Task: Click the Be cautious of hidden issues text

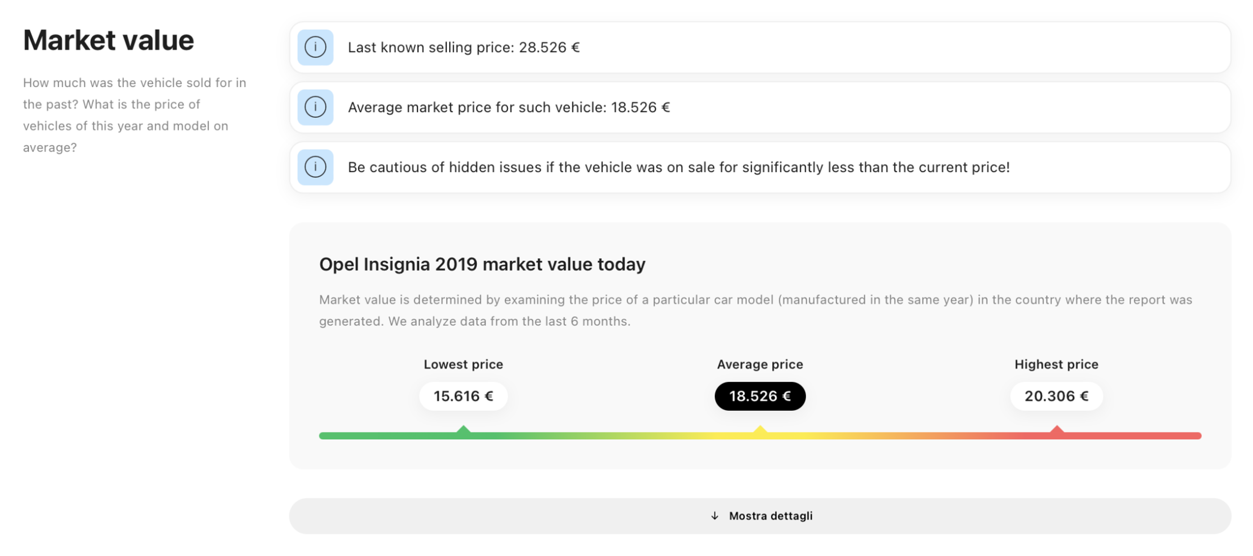Action: [x=679, y=167]
